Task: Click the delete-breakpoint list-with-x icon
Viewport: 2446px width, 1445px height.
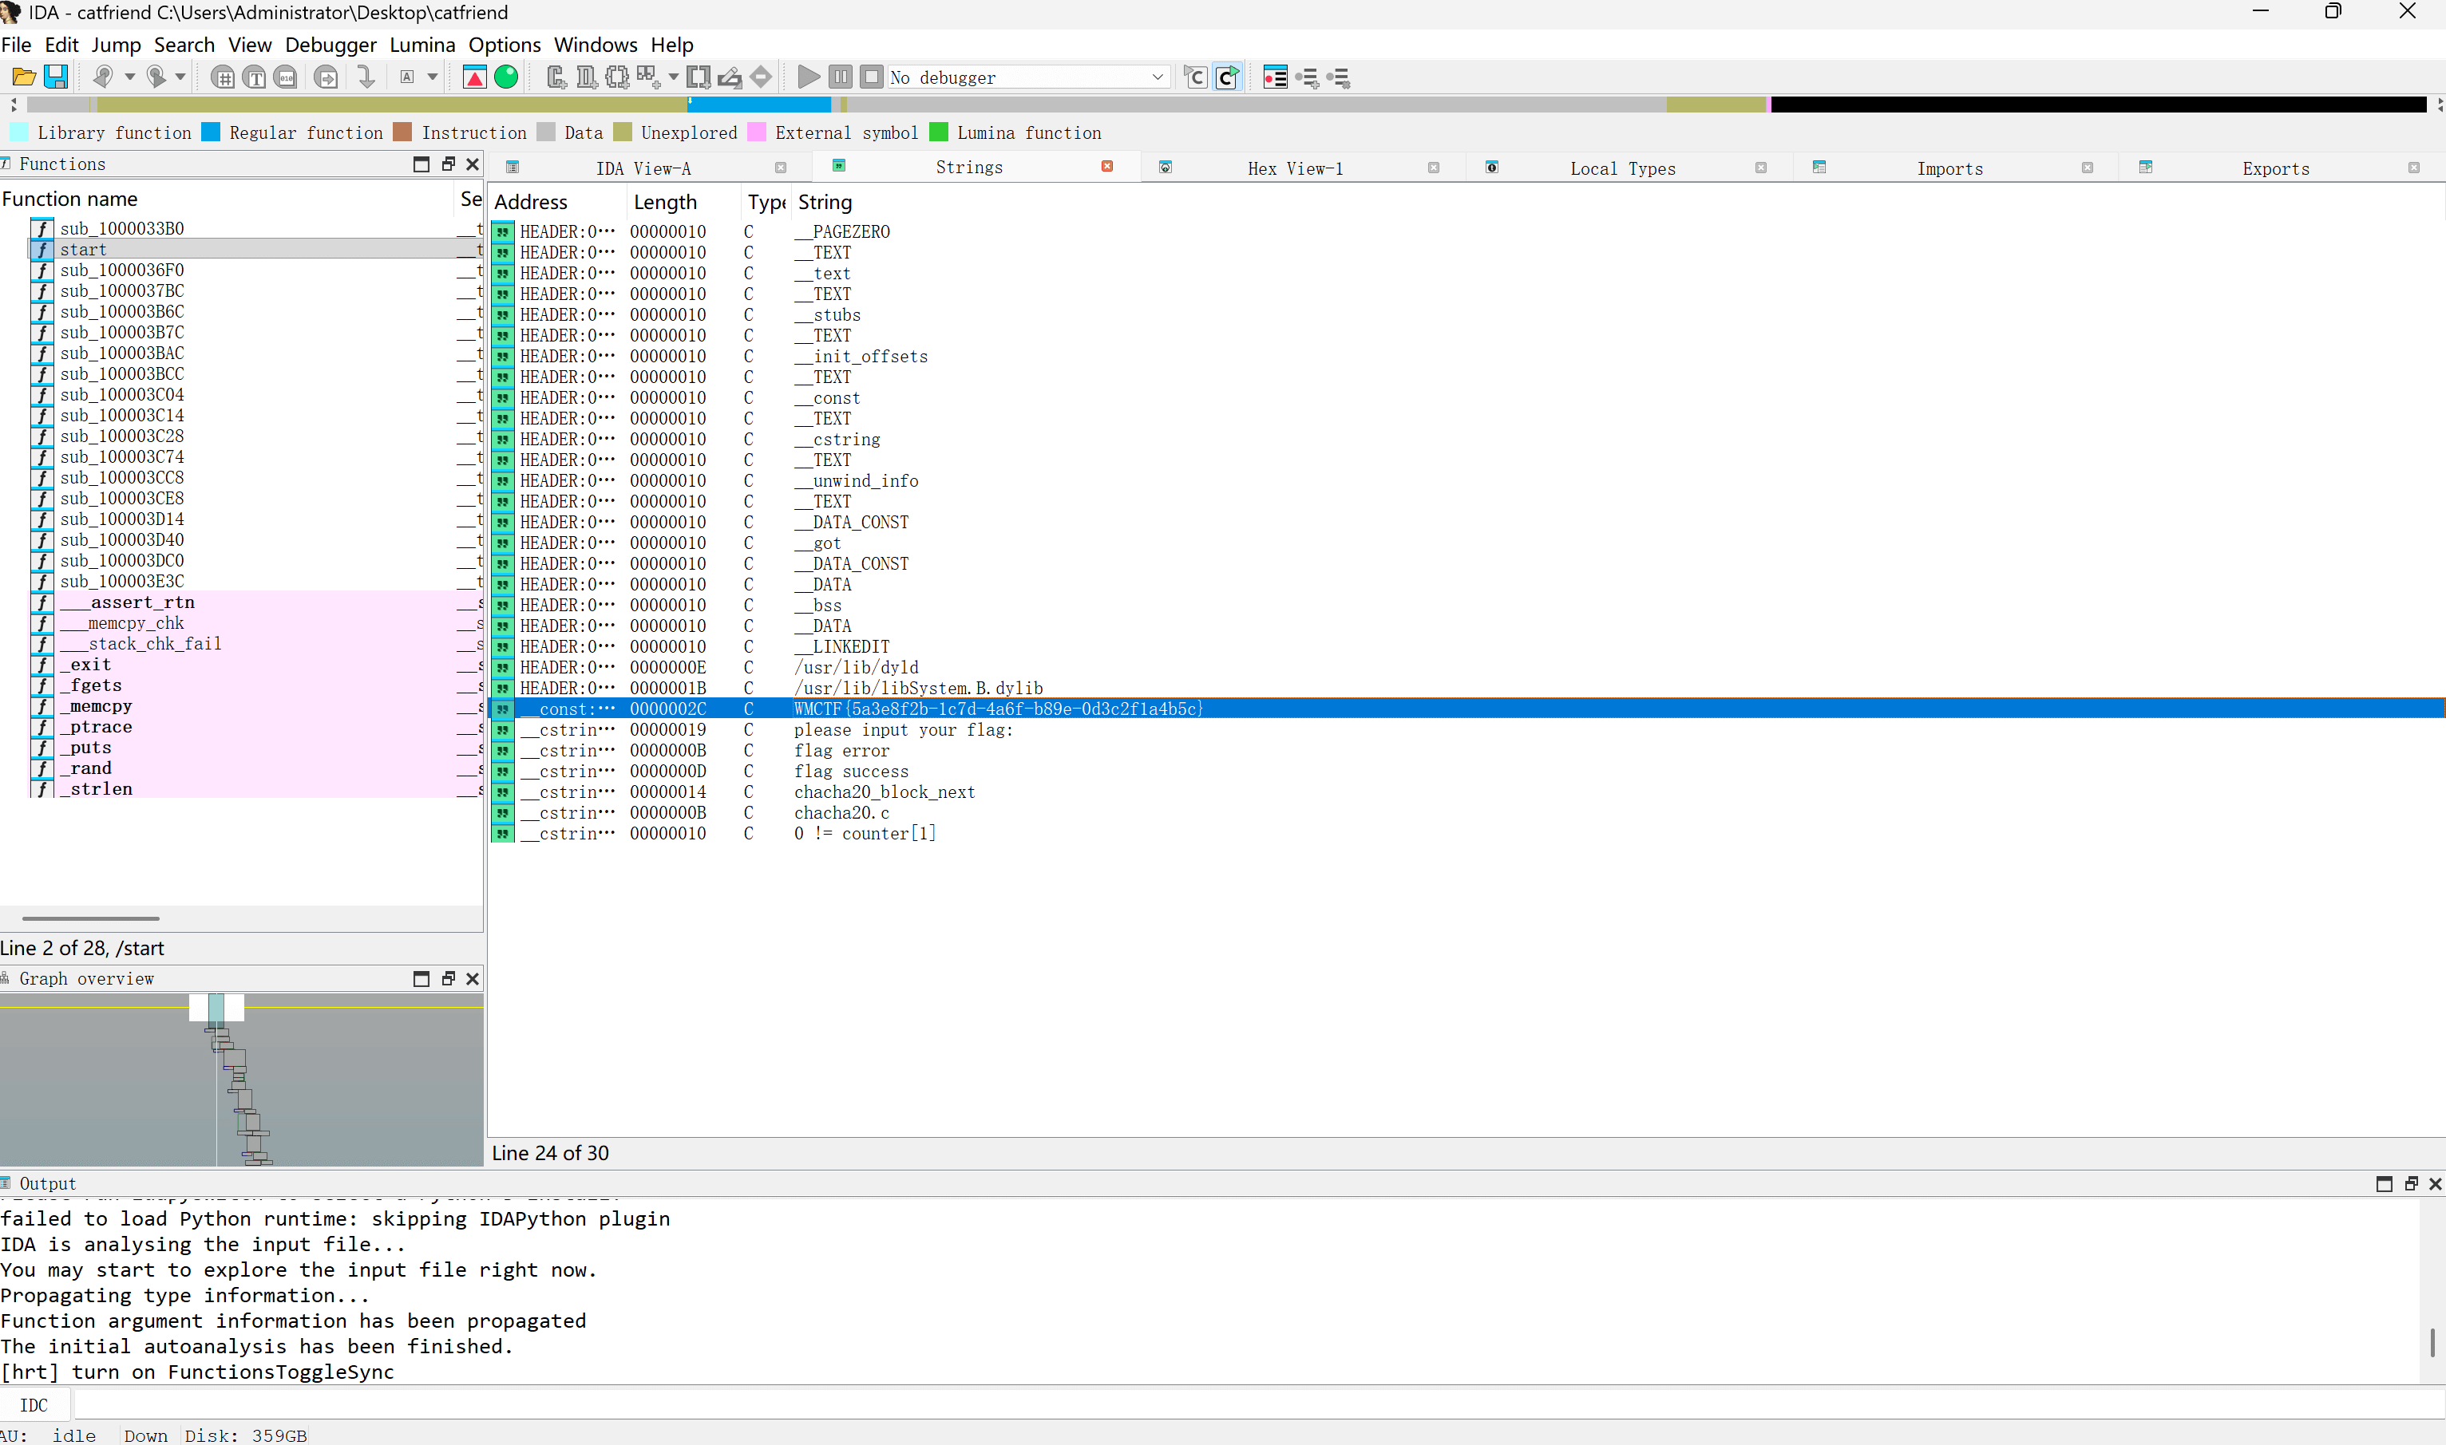Action: point(1339,77)
